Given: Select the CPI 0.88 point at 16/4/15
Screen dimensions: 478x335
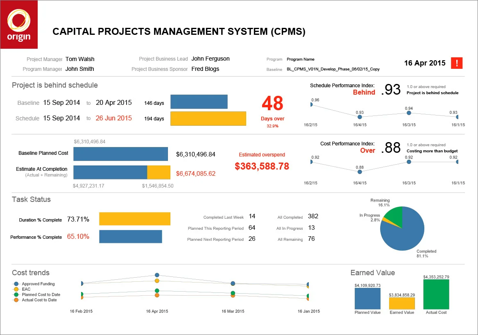Looking at the screenshot, I should click(360, 172).
